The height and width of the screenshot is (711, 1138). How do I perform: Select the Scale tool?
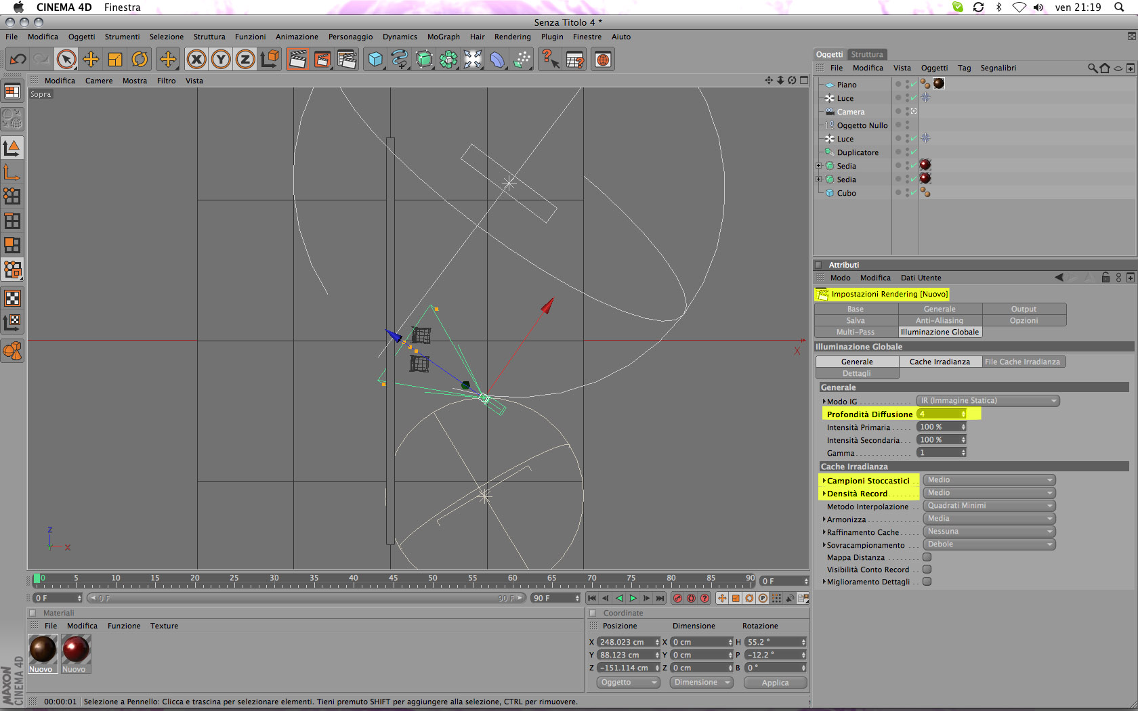coord(115,60)
